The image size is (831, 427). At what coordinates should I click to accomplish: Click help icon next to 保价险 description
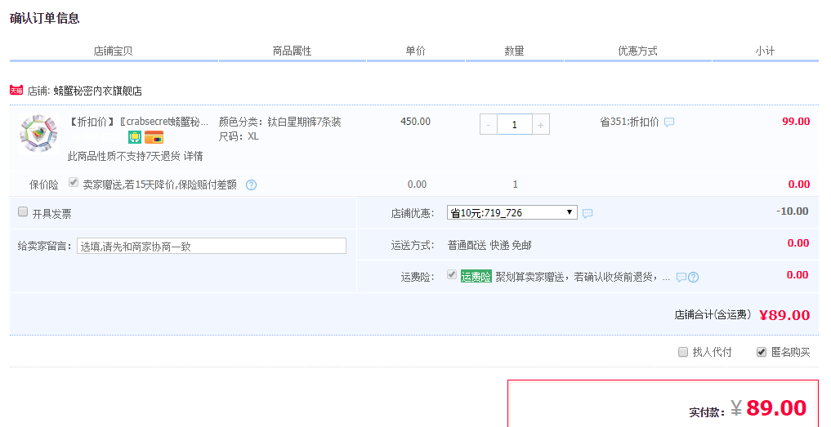pos(251,185)
